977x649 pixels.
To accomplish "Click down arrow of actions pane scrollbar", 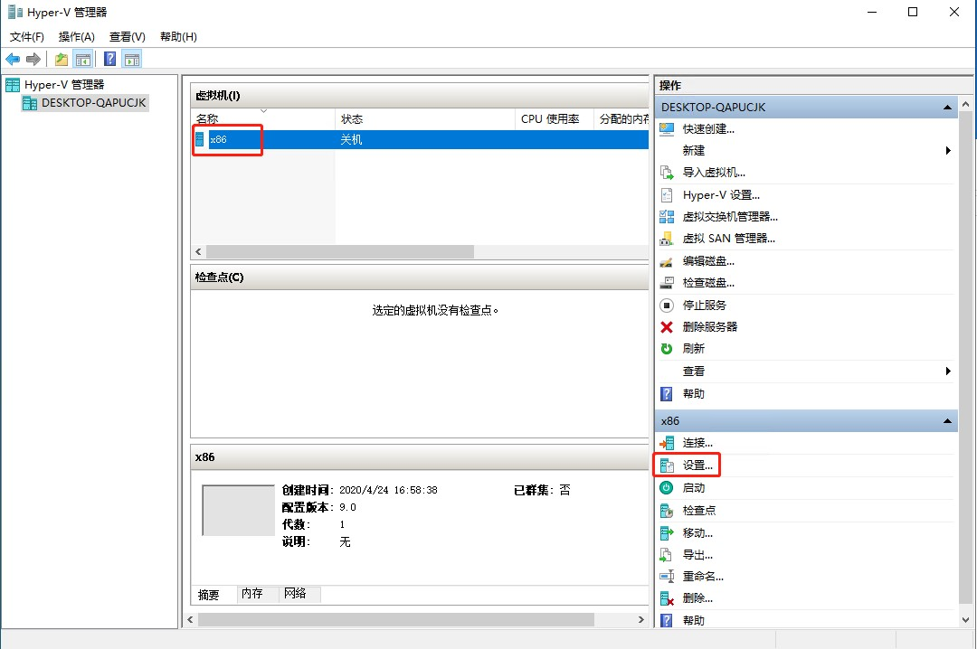I will pyautogui.click(x=966, y=620).
